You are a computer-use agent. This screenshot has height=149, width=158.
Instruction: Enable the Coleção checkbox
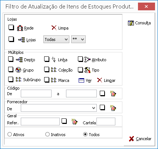click(x=47, y=70)
